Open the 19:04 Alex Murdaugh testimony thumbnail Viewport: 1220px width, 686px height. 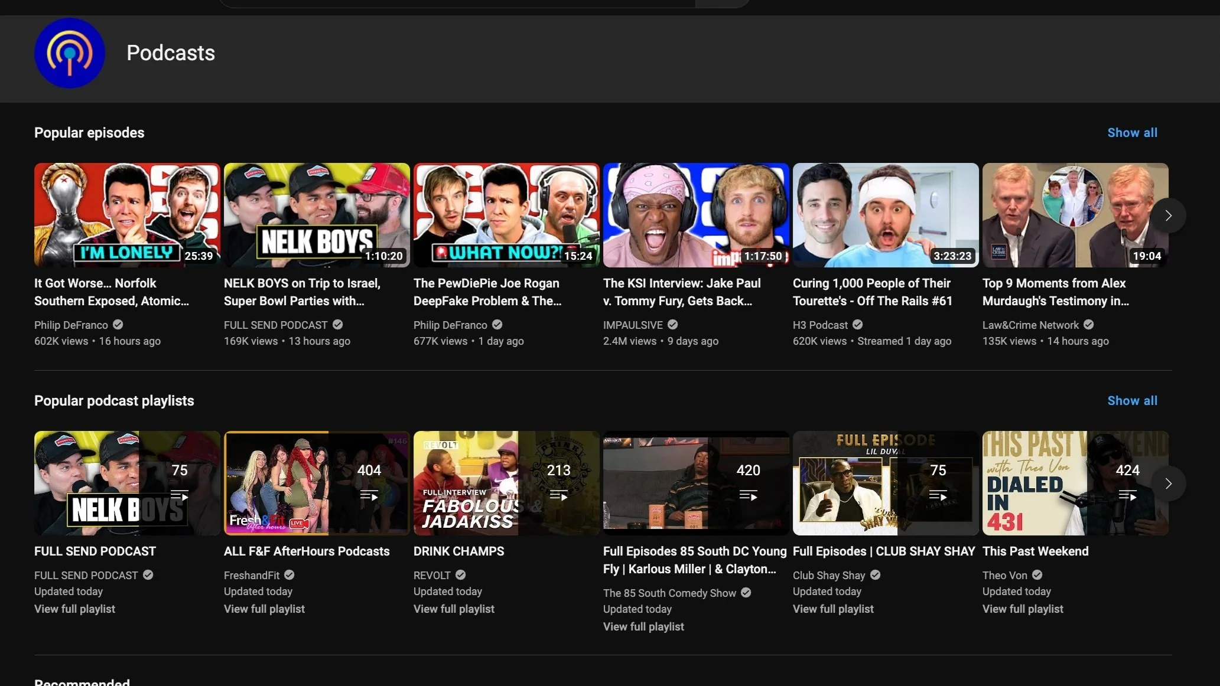[x=1075, y=215]
